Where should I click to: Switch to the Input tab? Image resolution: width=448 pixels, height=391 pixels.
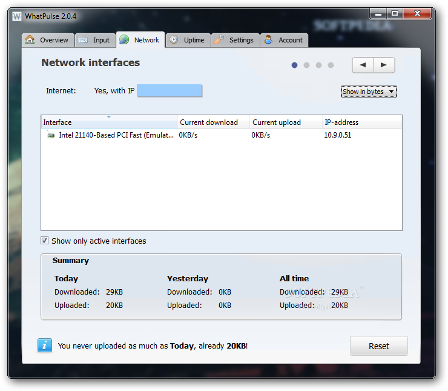tap(95, 40)
